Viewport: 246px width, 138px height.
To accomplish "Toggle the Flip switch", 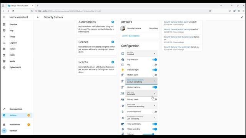I will [155, 65].
